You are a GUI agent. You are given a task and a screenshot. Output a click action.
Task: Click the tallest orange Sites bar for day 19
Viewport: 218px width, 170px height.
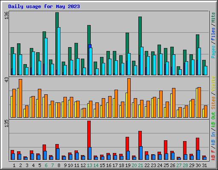129,98
